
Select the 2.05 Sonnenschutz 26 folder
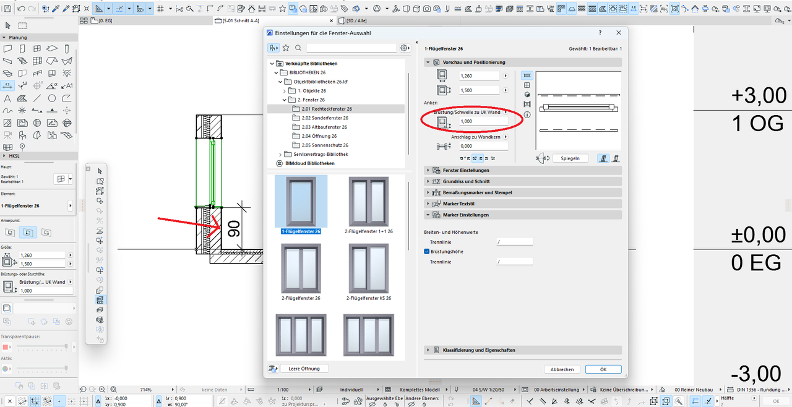[325, 145]
